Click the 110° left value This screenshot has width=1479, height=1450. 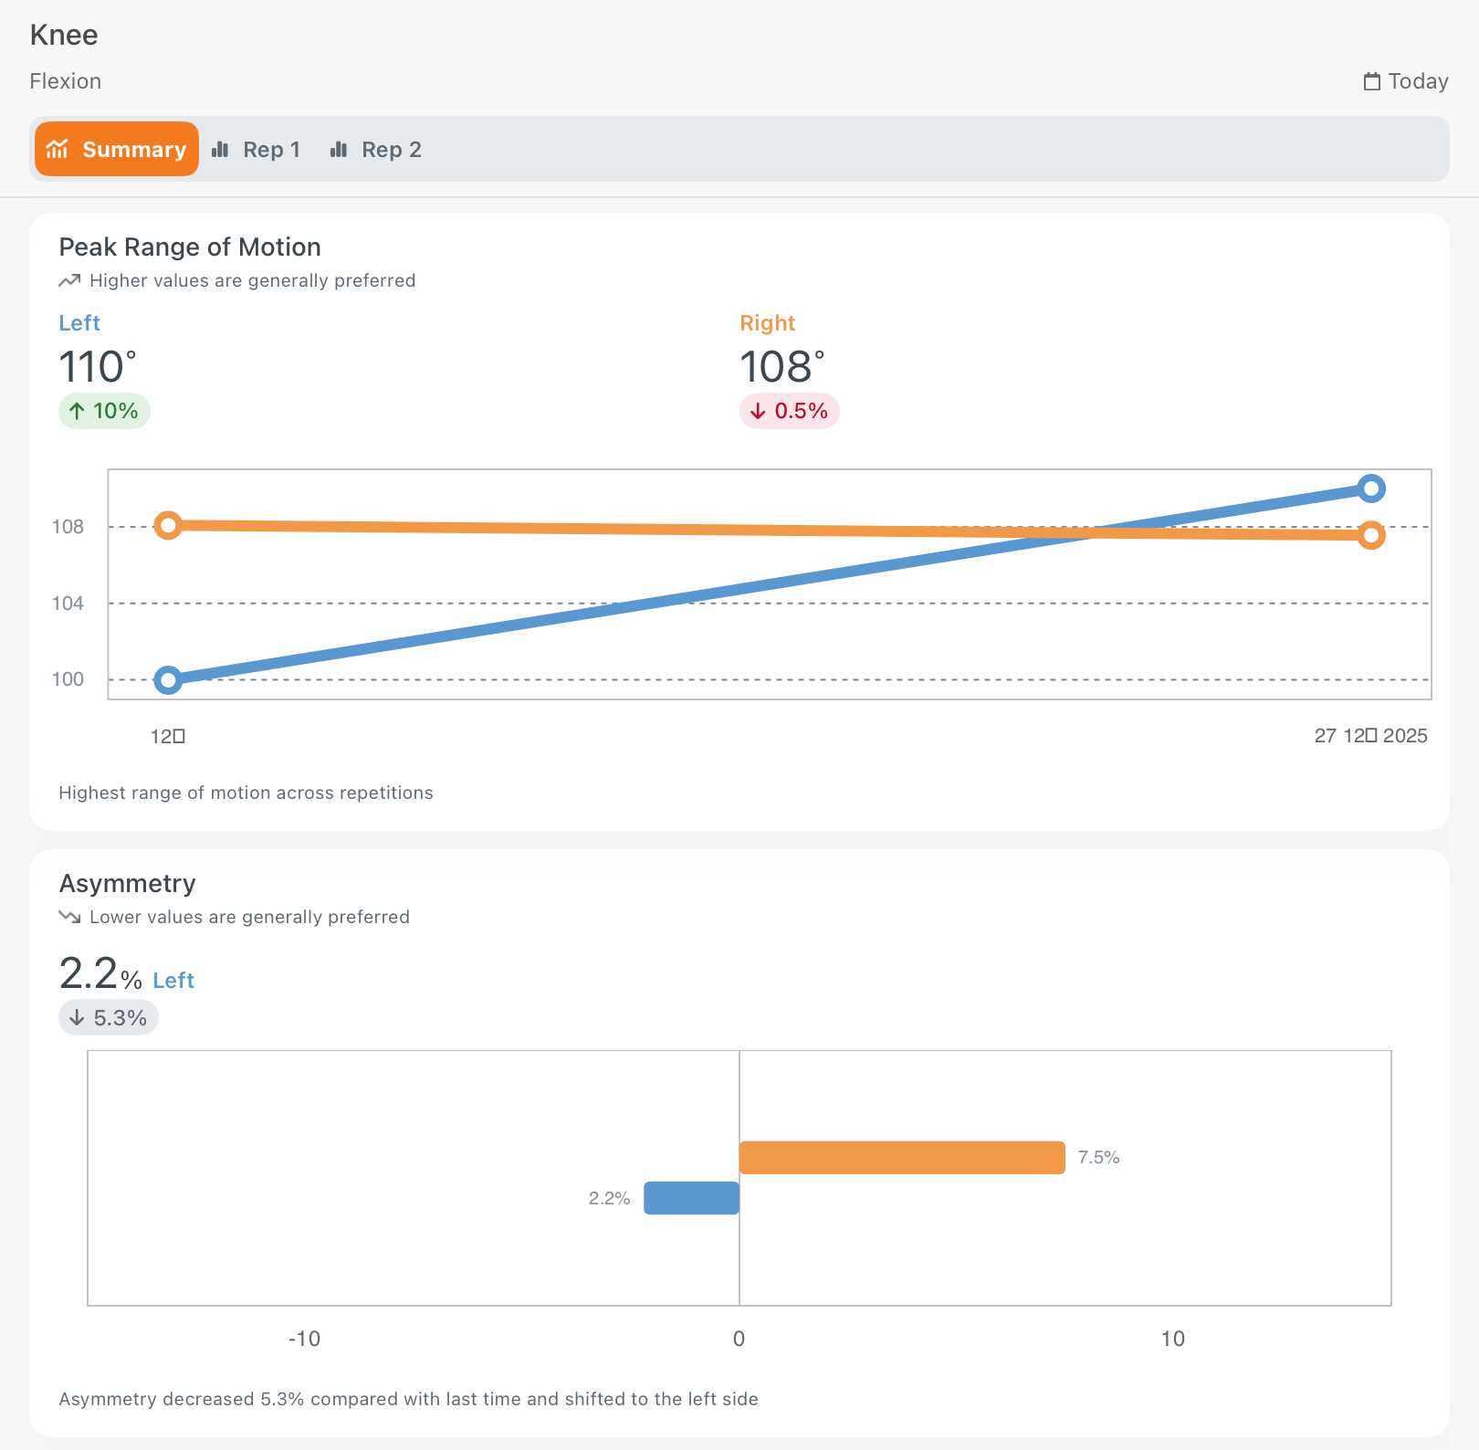(98, 367)
